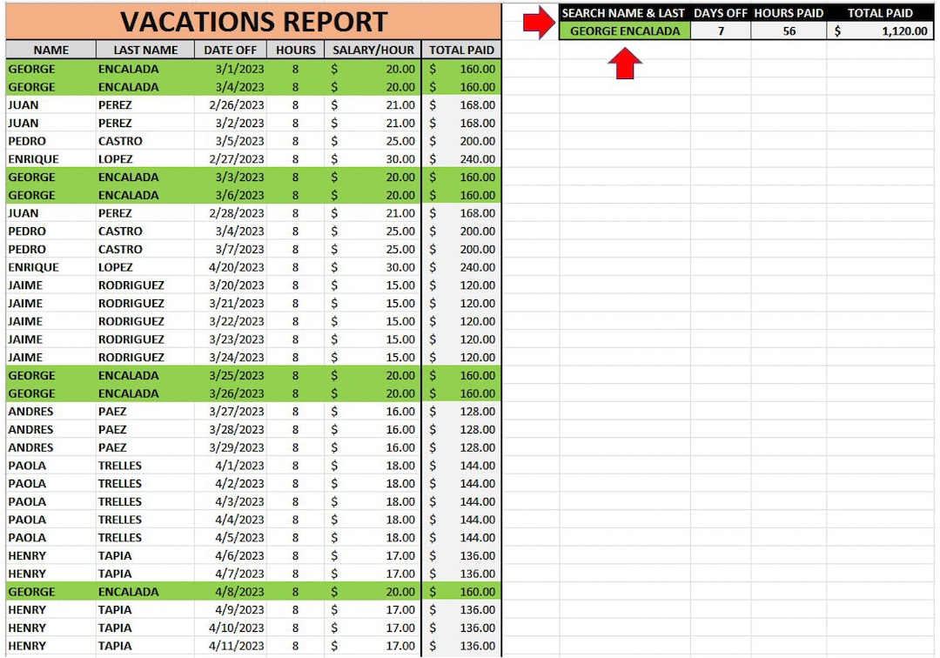Screen dimensions: 940x658
Task: Click the HOURS PAID header in search panel
Action: click(789, 12)
